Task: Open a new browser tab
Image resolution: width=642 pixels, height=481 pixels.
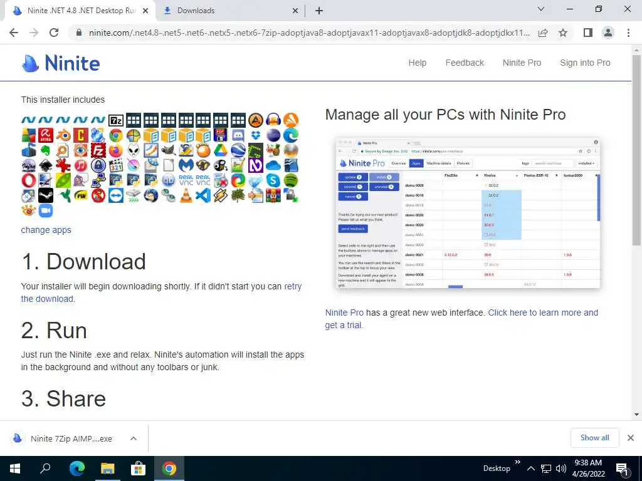Action: point(319,11)
